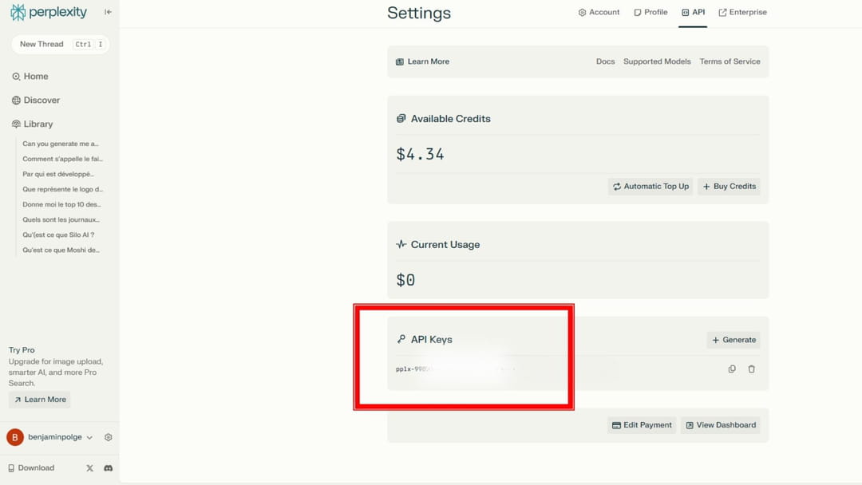
Task: Click Buy Credits button
Action: [x=729, y=186]
